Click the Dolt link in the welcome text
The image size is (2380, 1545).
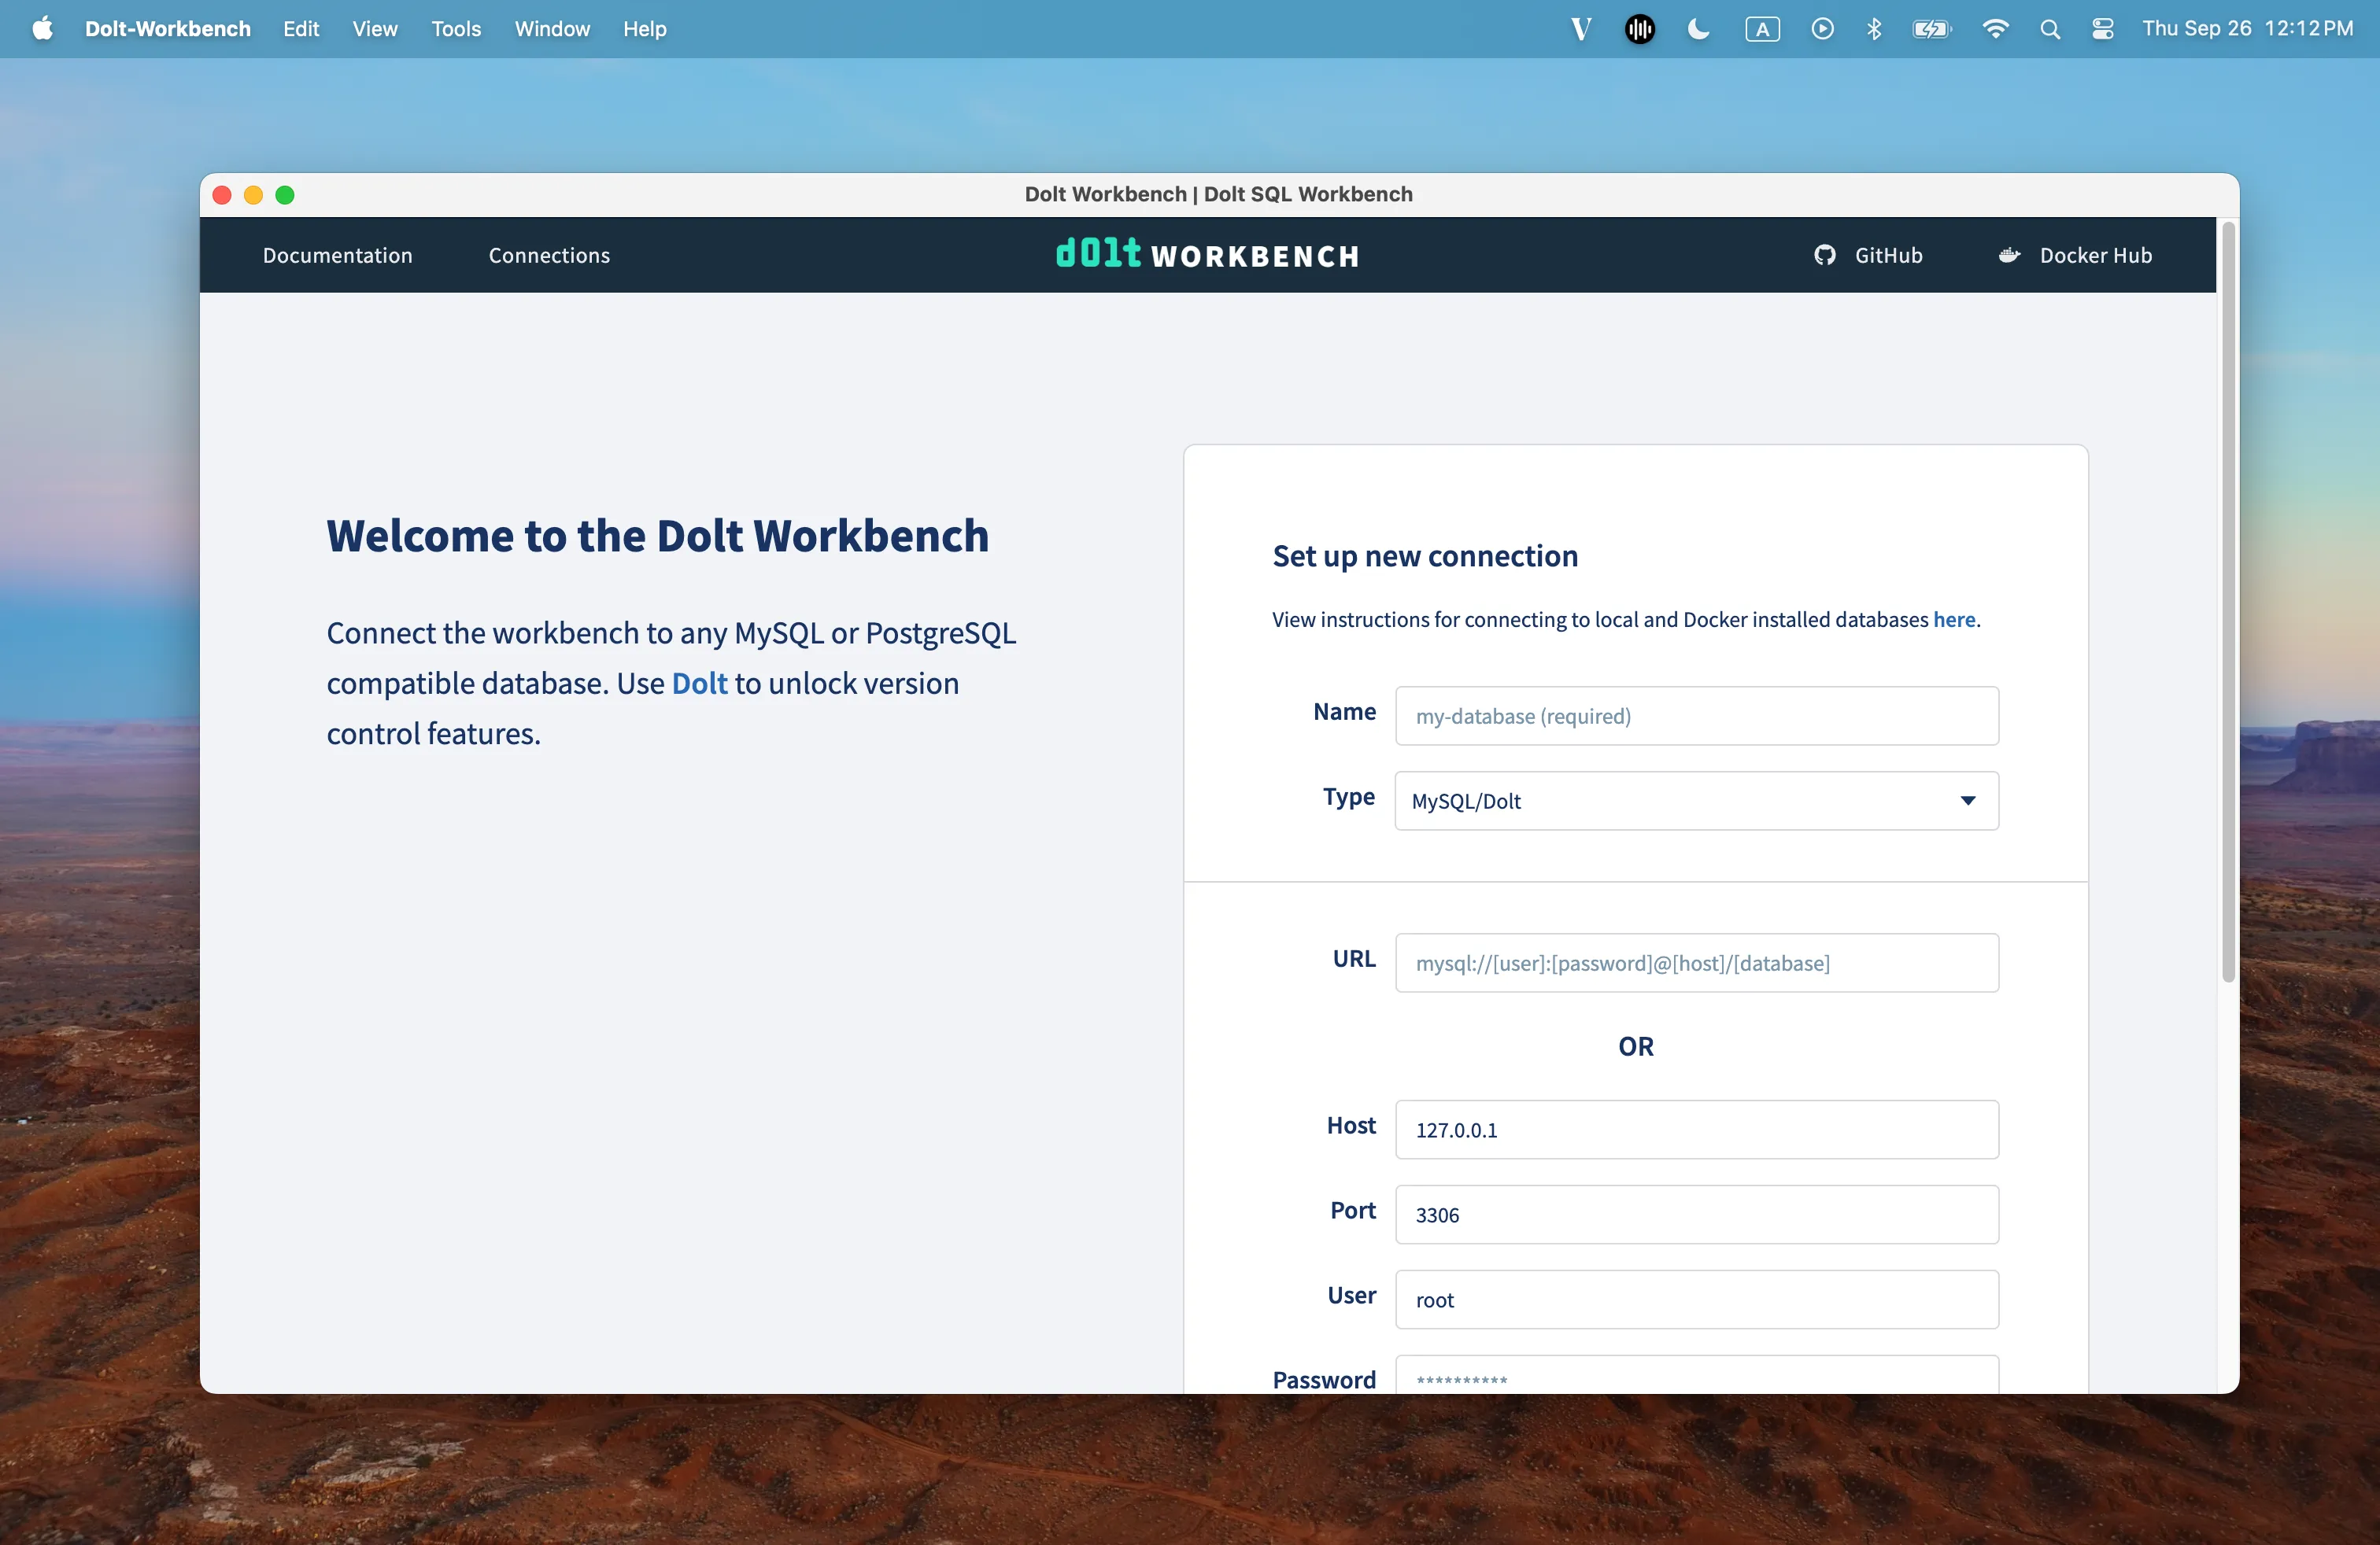point(699,684)
